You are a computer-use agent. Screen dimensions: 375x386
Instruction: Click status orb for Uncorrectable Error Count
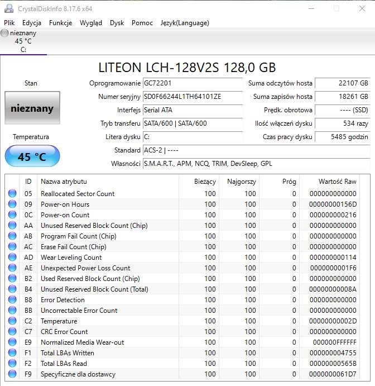pyautogui.click(x=12, y=310)
